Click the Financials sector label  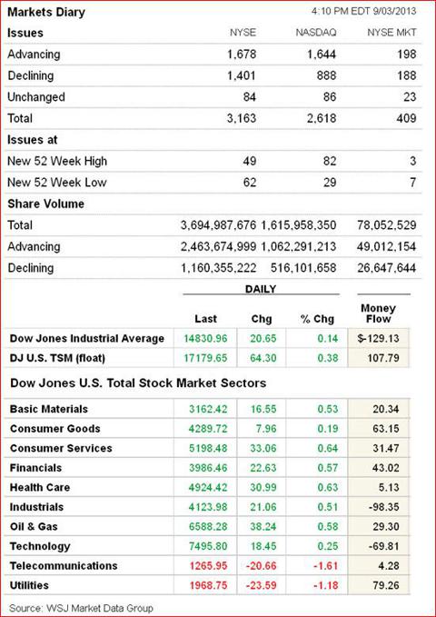tap(35, 468)
